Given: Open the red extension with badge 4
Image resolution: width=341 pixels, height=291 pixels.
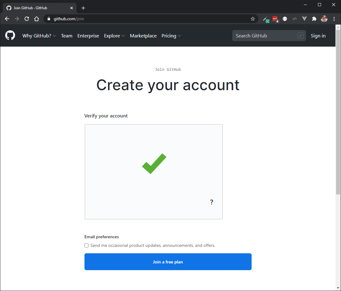Looking at the screenshot, I should point(276,19).
